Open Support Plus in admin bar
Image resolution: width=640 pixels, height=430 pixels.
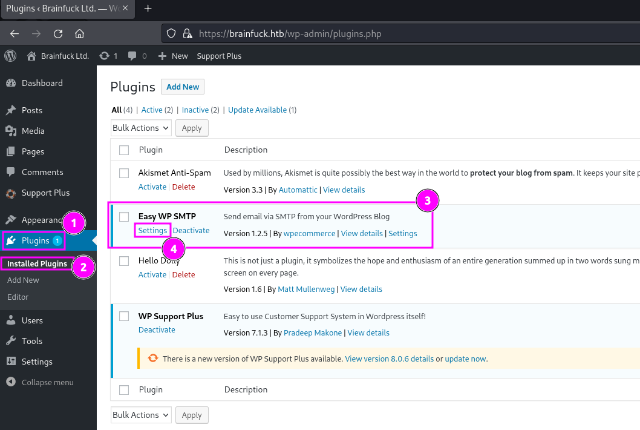pos(219,56)
